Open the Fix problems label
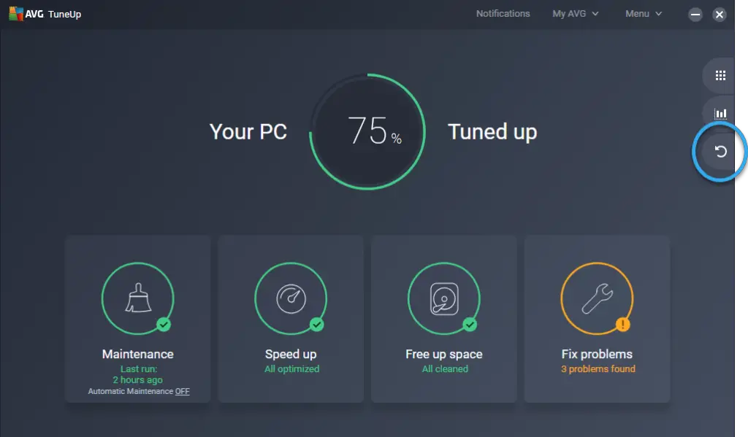This screenshot has height=437, width=748. point(597,354)
